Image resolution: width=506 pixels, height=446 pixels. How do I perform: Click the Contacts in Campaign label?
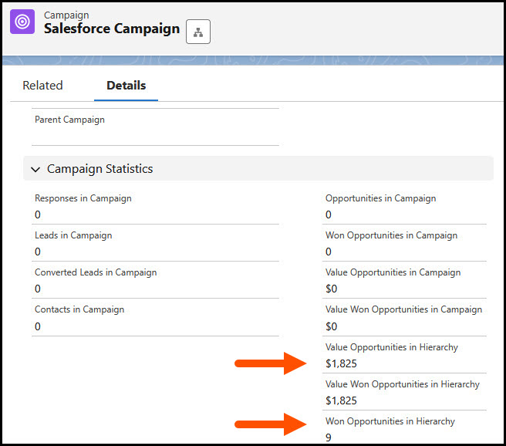point(79,309)
